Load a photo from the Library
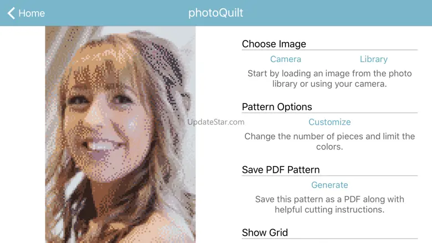Screen dimensions: 432x243 pyautogui.click(x=374, y=59)
